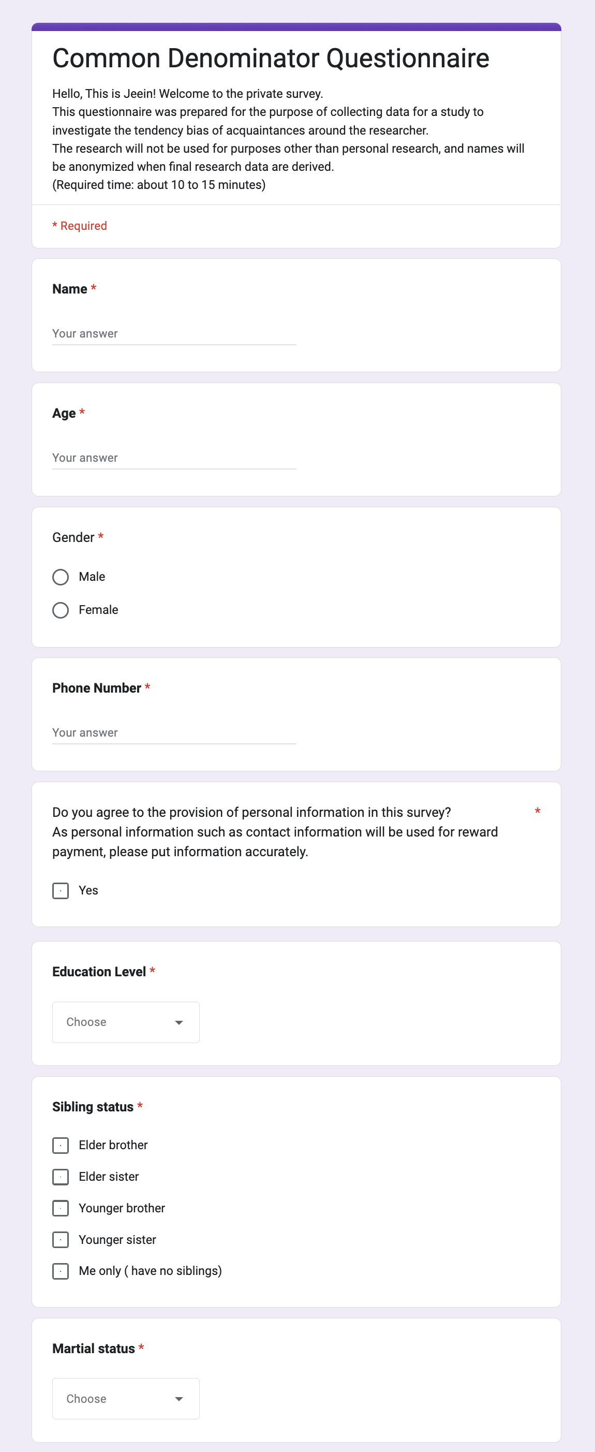
Task: Tick the Younger brother checkbox
Action: click(61, 1209)
